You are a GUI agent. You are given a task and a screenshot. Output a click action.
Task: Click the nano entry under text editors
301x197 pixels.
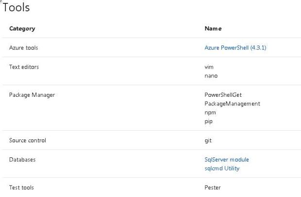click(211, 76)
